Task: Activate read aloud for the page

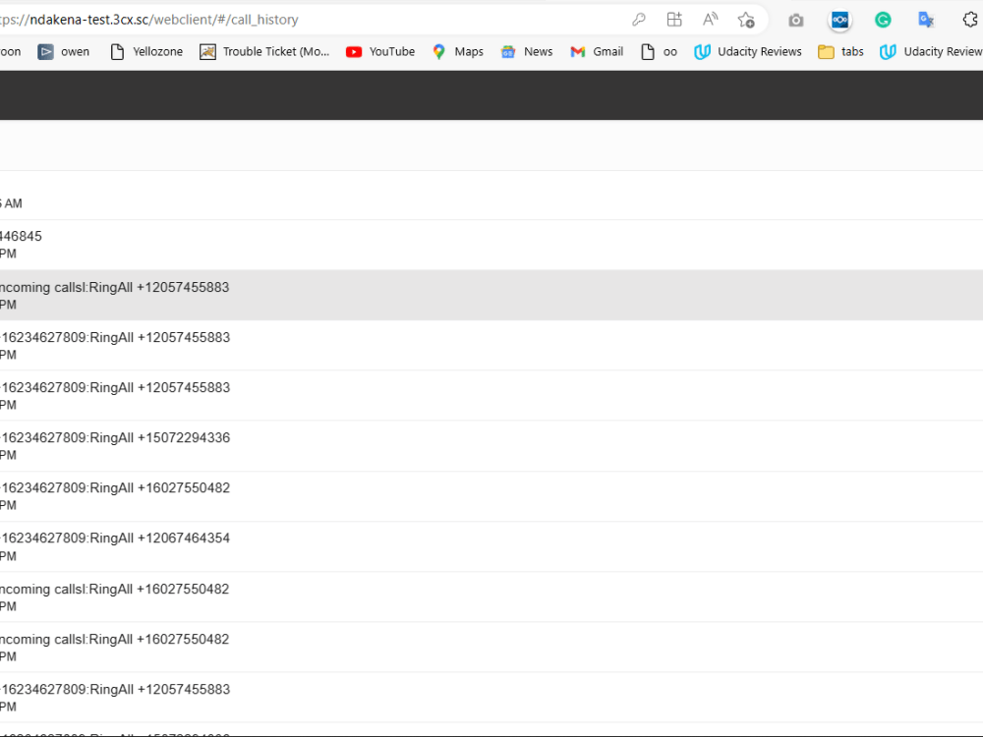Action: click(710, 19)
